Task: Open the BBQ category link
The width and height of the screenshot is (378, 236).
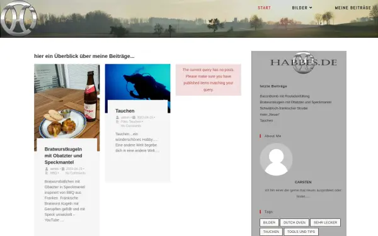Action: (54, 173)
